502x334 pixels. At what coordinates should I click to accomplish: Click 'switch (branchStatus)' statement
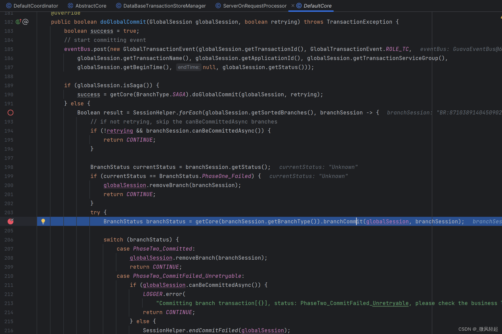tap(141, 239)
